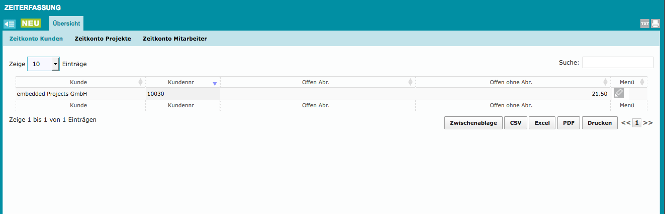Copy table with Zwischenablage button

473,123
